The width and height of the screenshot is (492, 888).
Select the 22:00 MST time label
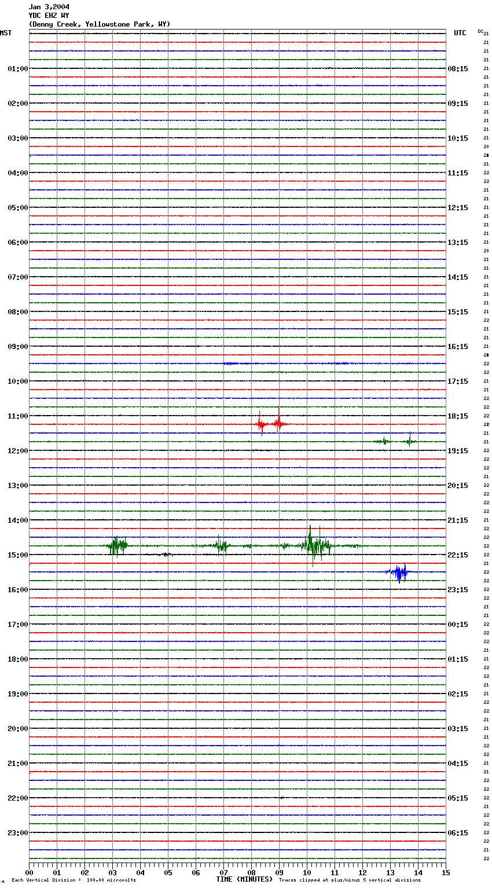click(x=17, y=798)
